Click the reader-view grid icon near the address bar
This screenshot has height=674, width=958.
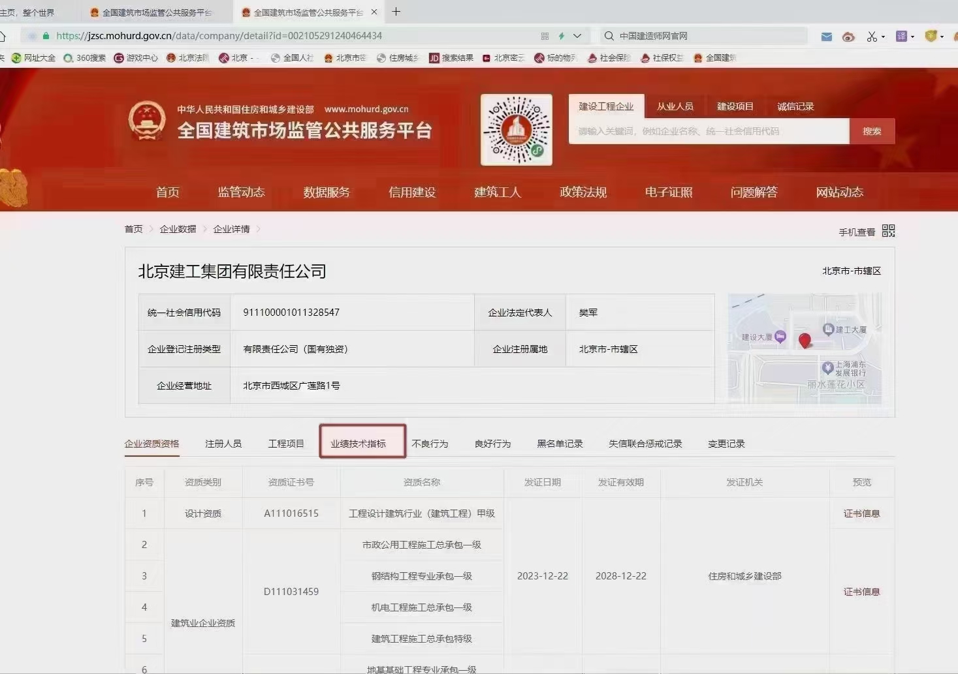pos(544,36)
